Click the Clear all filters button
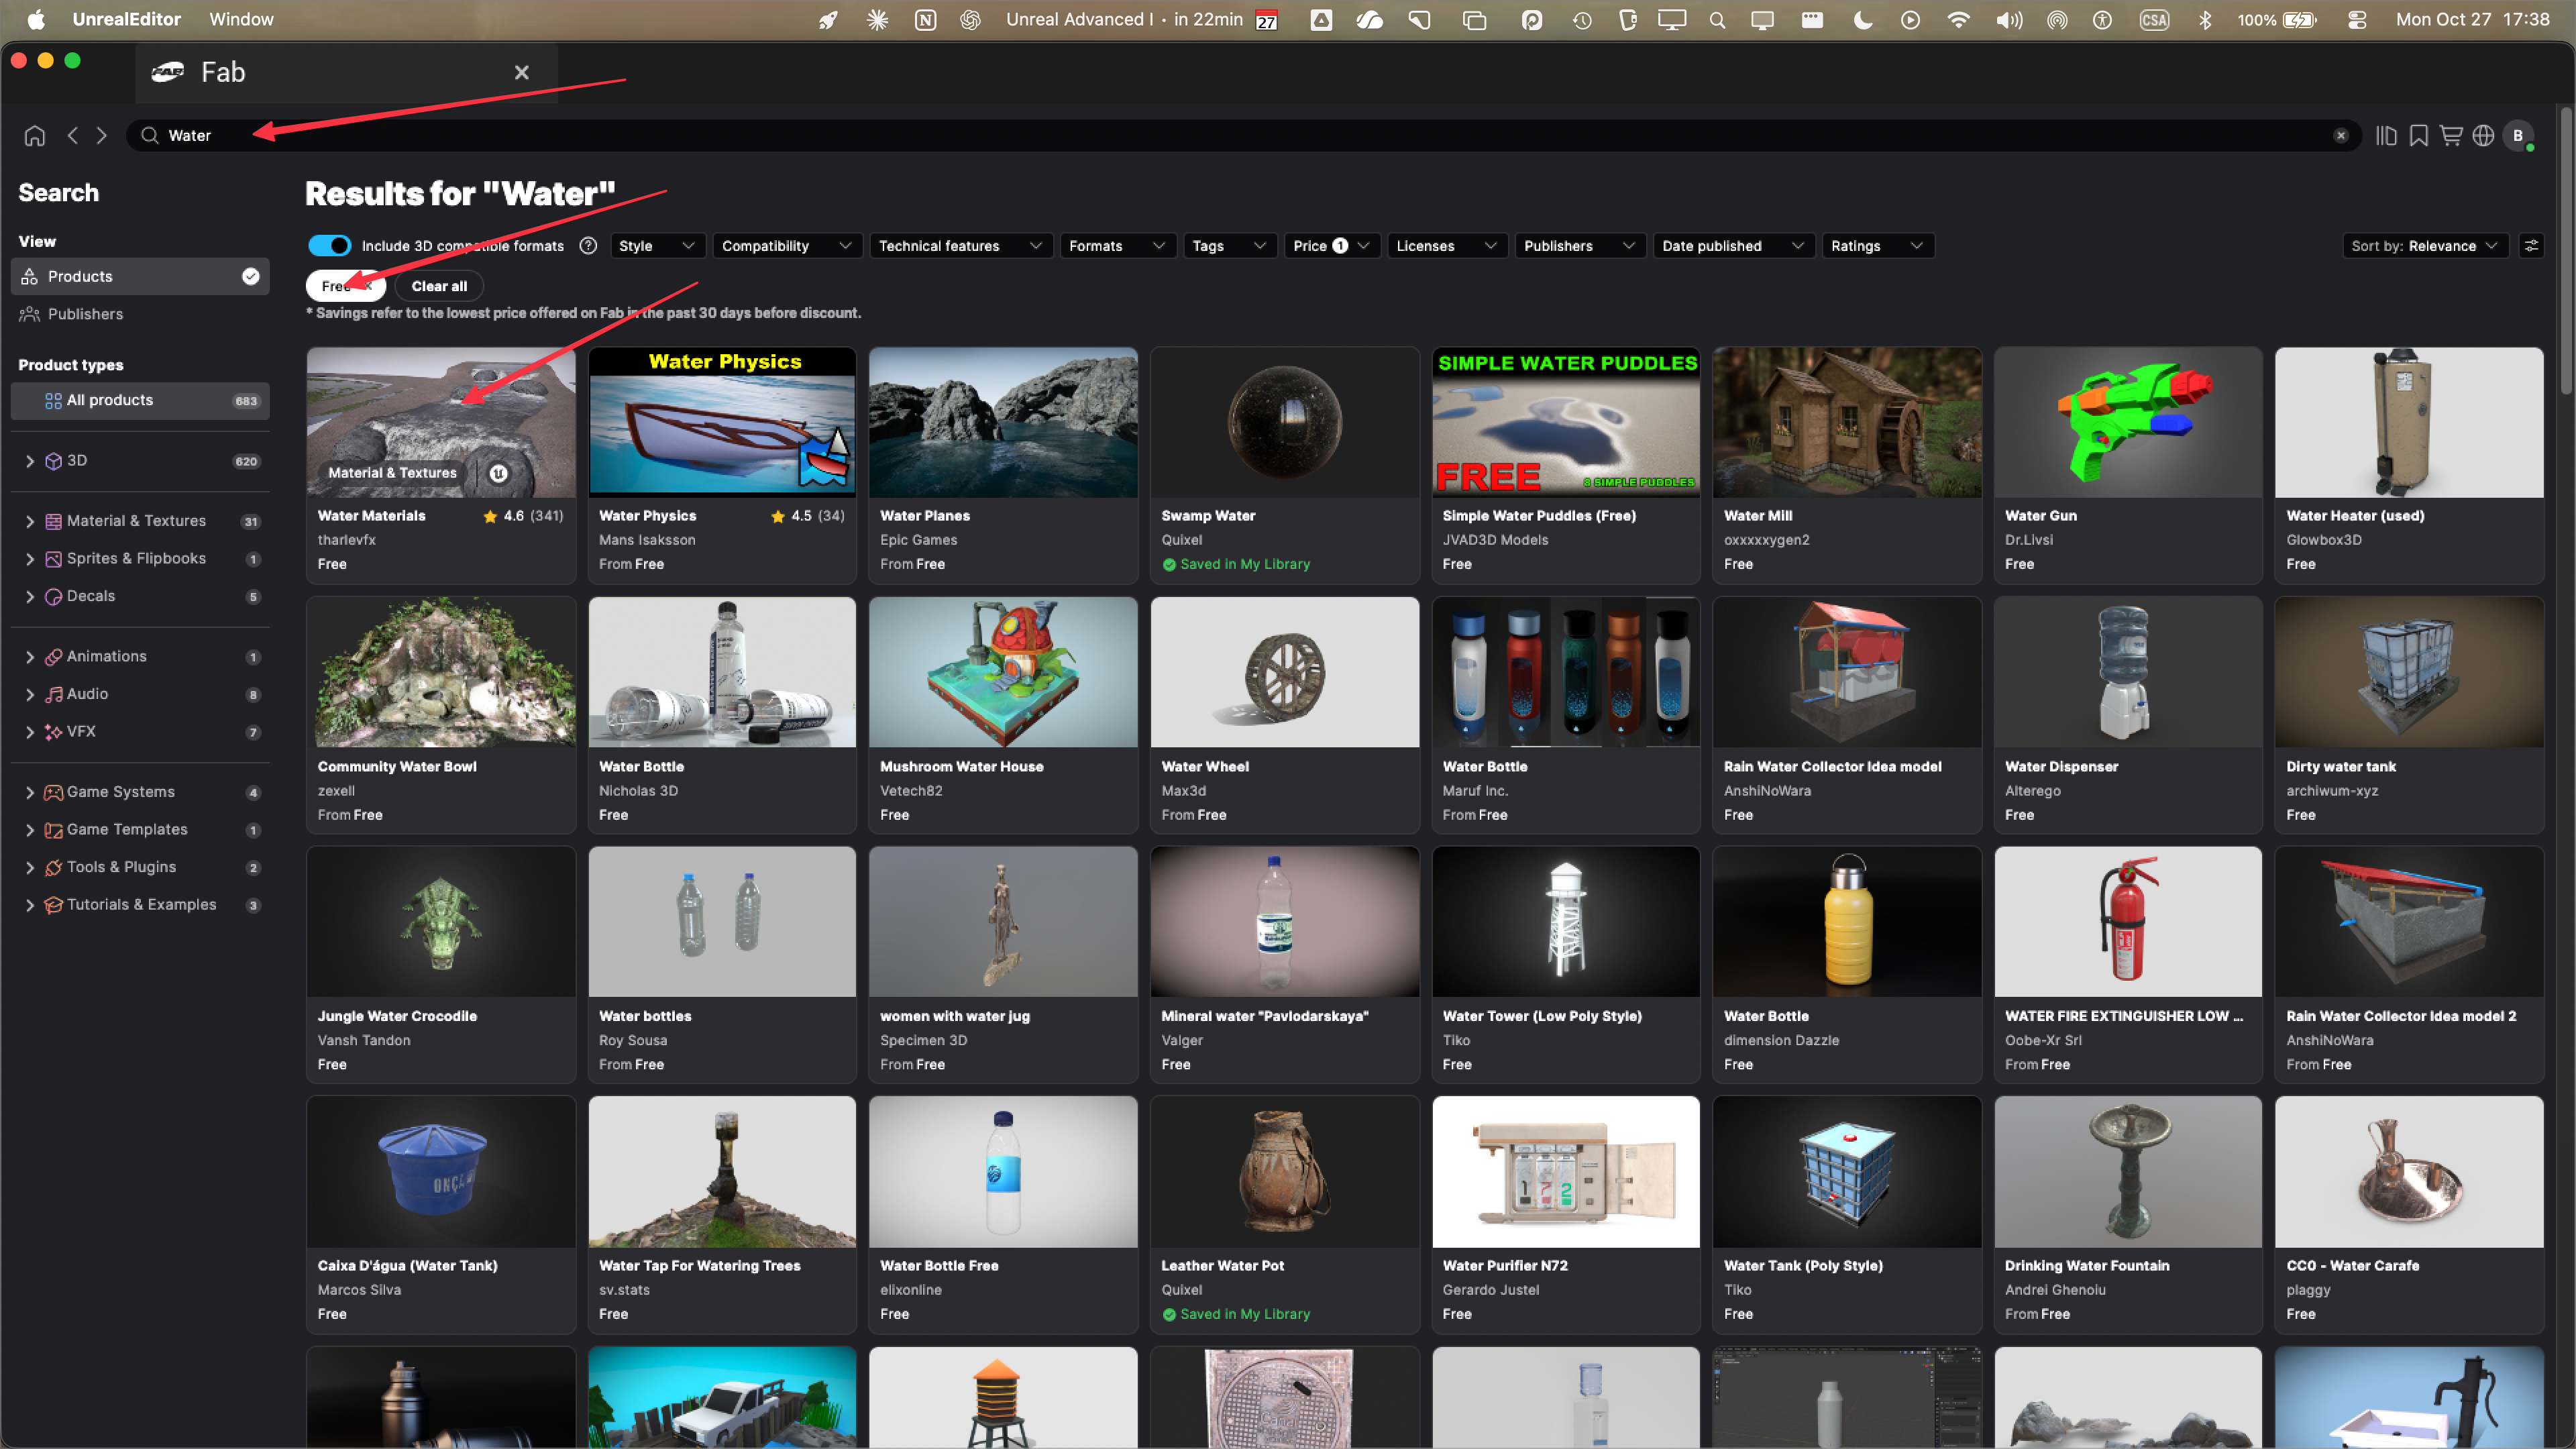Viewport: 2576px width, 1449px height. pos(439,286)
